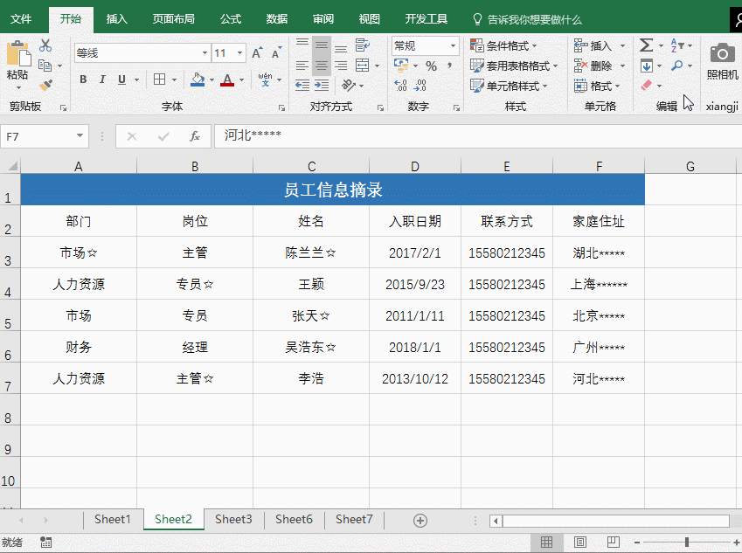Select the cell containing 吴浩东
The height and width of the screenshot is (553, 742).
(x=311, y=347)
